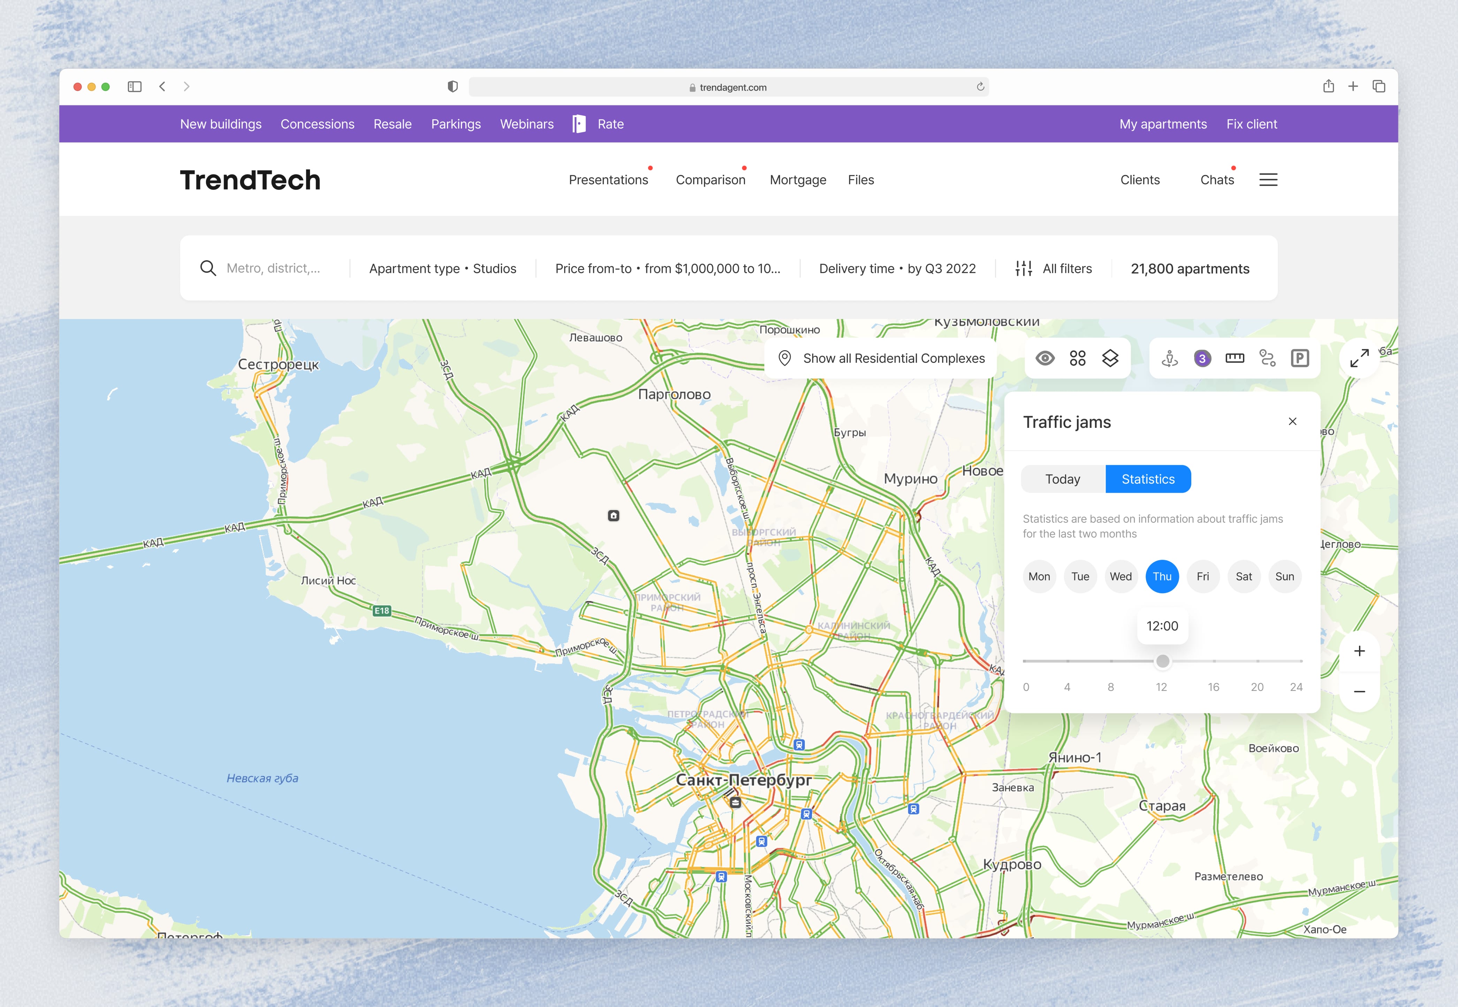The height and width of the screenshot is (1007, 1458).
Task: Click the Safari privacy shield icon
Action: 453,86
